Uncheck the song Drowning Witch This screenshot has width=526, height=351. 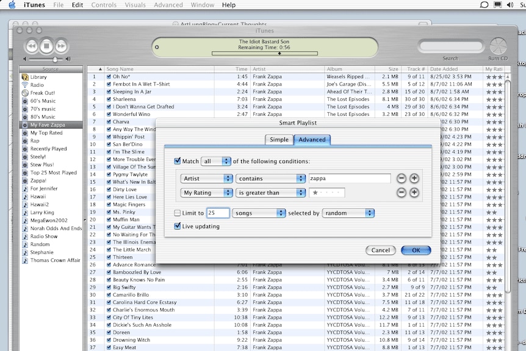[109, 340]
